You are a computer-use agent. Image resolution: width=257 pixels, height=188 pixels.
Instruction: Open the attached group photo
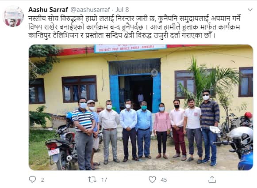click(141, 107)
